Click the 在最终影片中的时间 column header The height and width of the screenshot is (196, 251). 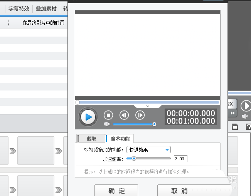coord(43,23)
